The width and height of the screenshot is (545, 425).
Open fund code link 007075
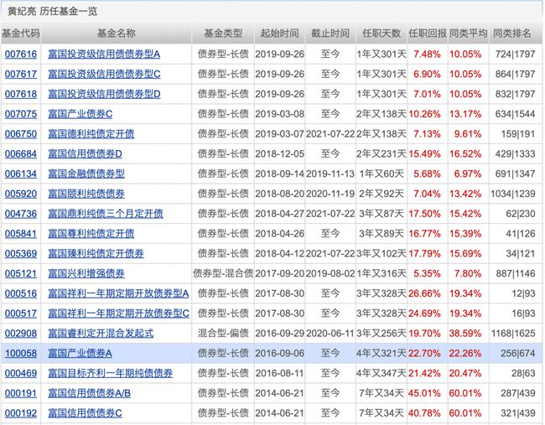(x=21, y=114)
